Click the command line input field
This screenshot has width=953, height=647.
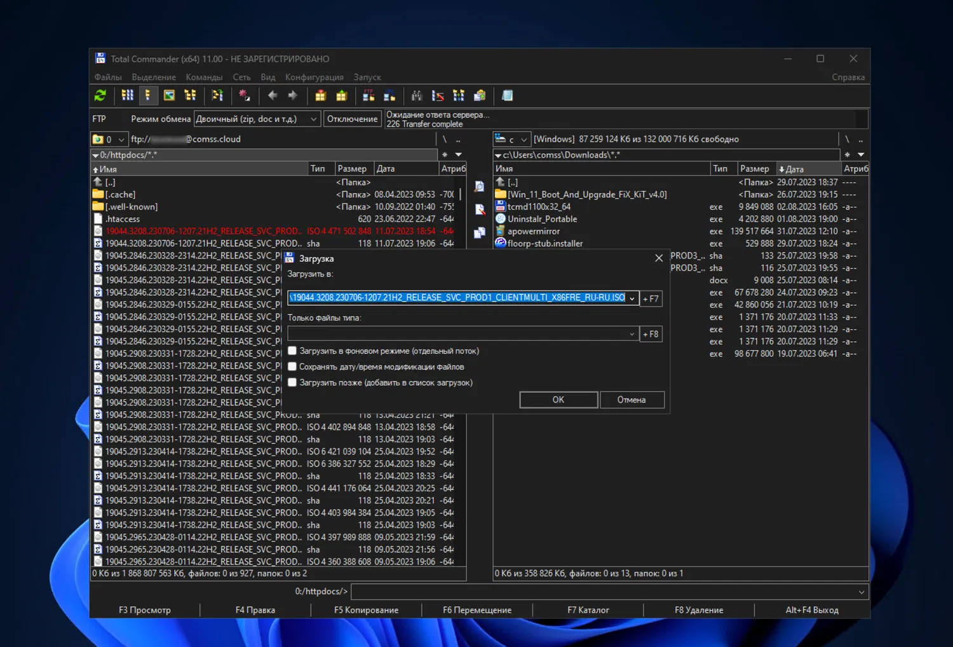(x=604, y=592)
